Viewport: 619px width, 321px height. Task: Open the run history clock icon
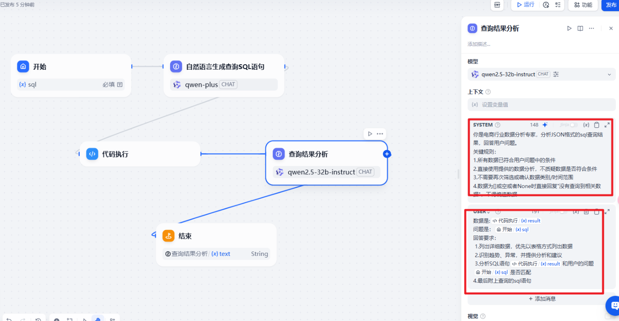coord(546,5)
